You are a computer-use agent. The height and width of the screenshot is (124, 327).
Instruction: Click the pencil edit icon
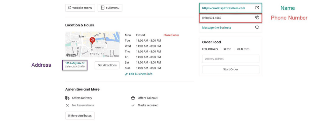click(x=126, y=74)
